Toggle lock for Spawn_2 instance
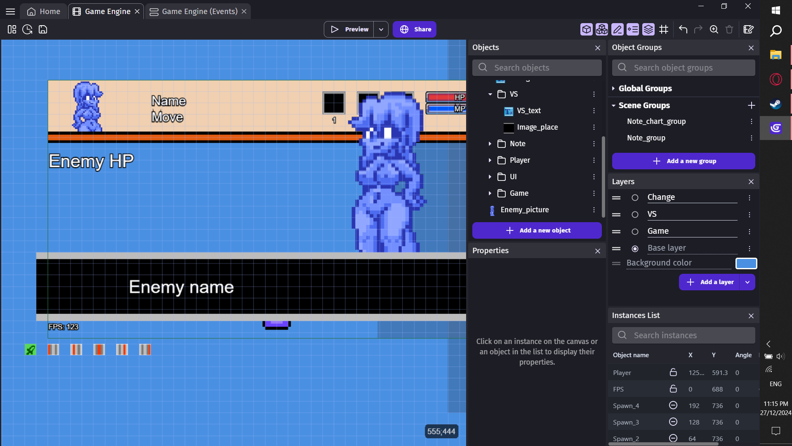 click(x=673, y=438)
